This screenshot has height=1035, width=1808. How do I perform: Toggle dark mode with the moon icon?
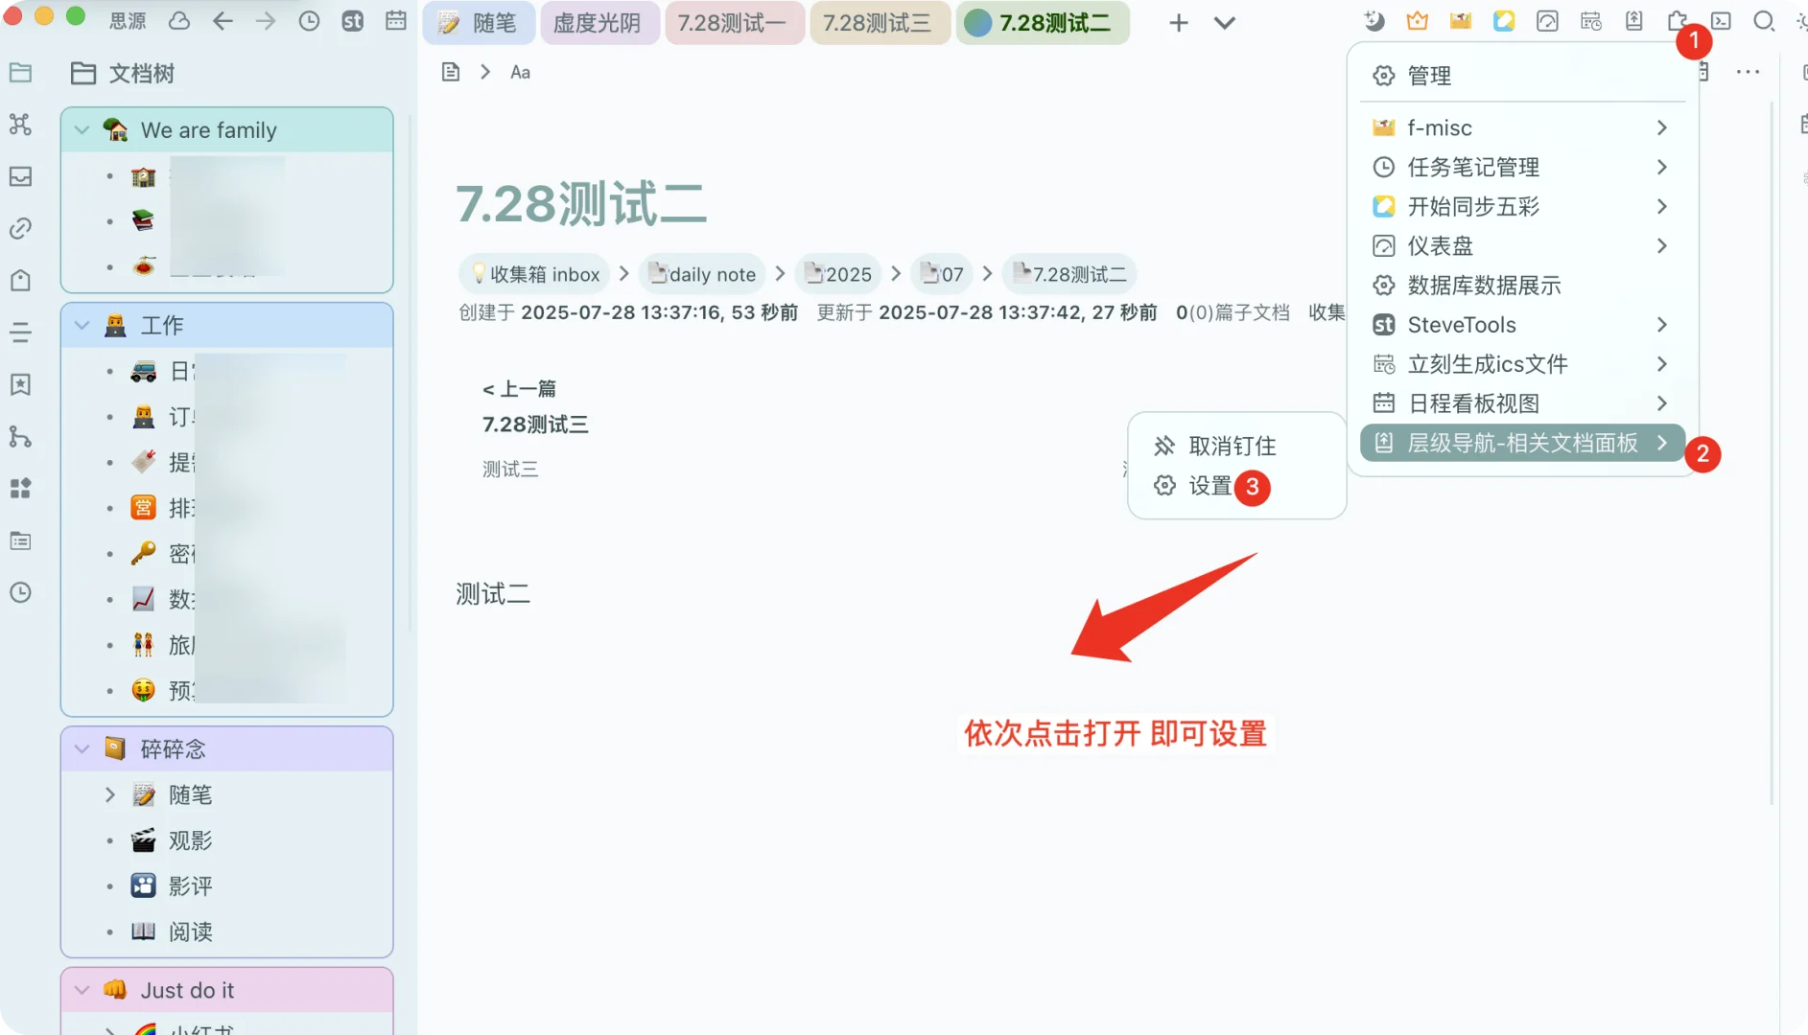coord(1374,20)
